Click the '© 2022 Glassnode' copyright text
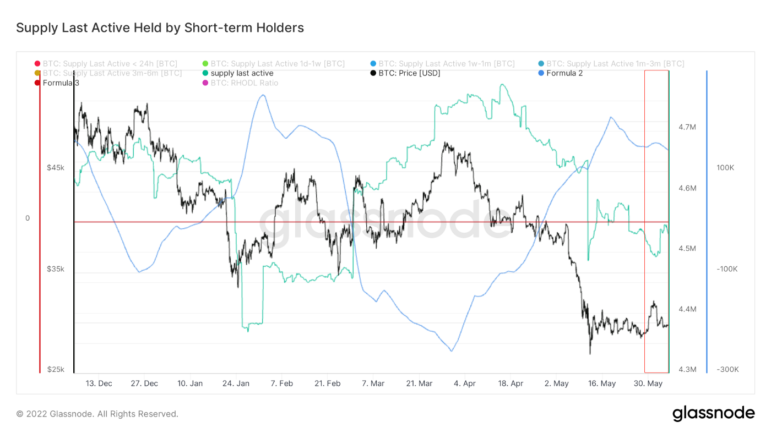Viewport: 771px width, 433px height. (97, 414)
